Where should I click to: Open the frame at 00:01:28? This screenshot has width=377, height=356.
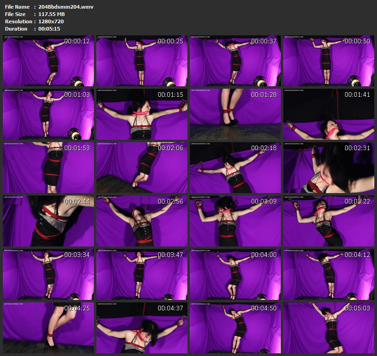[235, 115]
